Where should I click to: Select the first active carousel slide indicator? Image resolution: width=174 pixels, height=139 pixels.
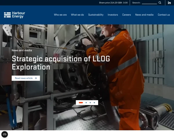pyautogui.click(x=81, y=103)
